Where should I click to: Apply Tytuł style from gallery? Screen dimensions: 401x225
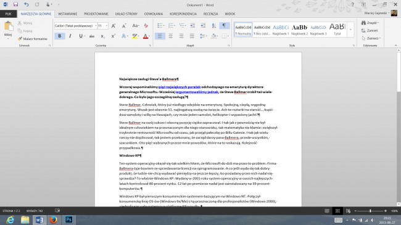pyautogui.click(x=337, y=30)
